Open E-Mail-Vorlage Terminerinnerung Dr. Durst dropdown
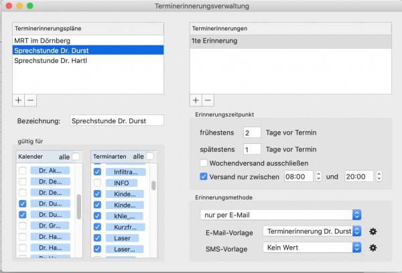This screenshot has height=273, width=402. click(312, 232)
